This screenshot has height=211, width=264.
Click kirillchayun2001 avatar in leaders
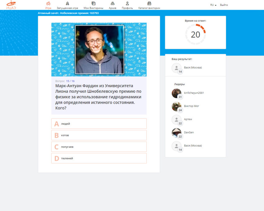[x=177, y=93]
